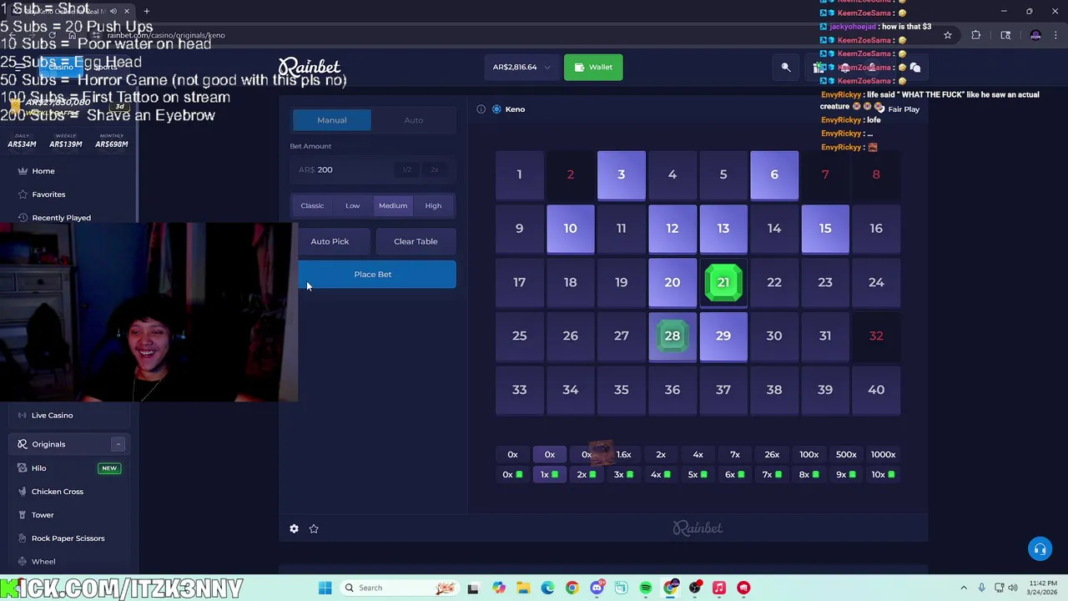This screenshot has width=1068, height=601.
Task: Click the Originals icon in sidebar
Action: pyautogui.click(x=23, y=444)
